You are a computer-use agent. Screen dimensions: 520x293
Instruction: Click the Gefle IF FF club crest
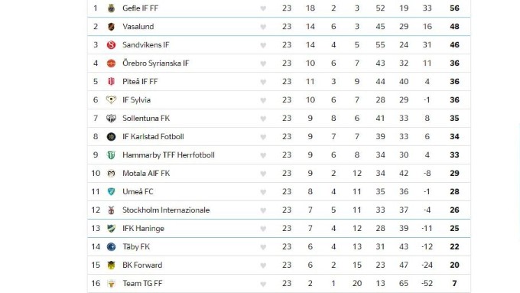click(111, 8)
